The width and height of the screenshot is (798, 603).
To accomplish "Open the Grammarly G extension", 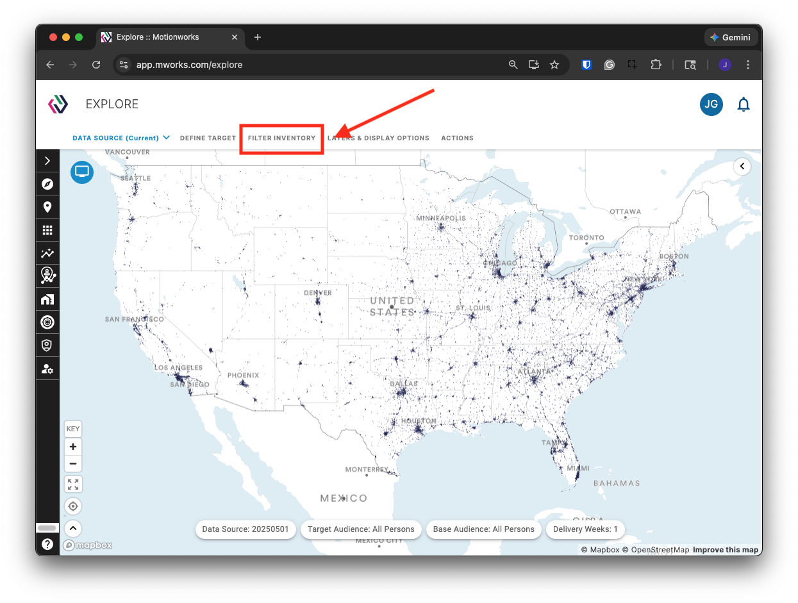I will (609, 65).
